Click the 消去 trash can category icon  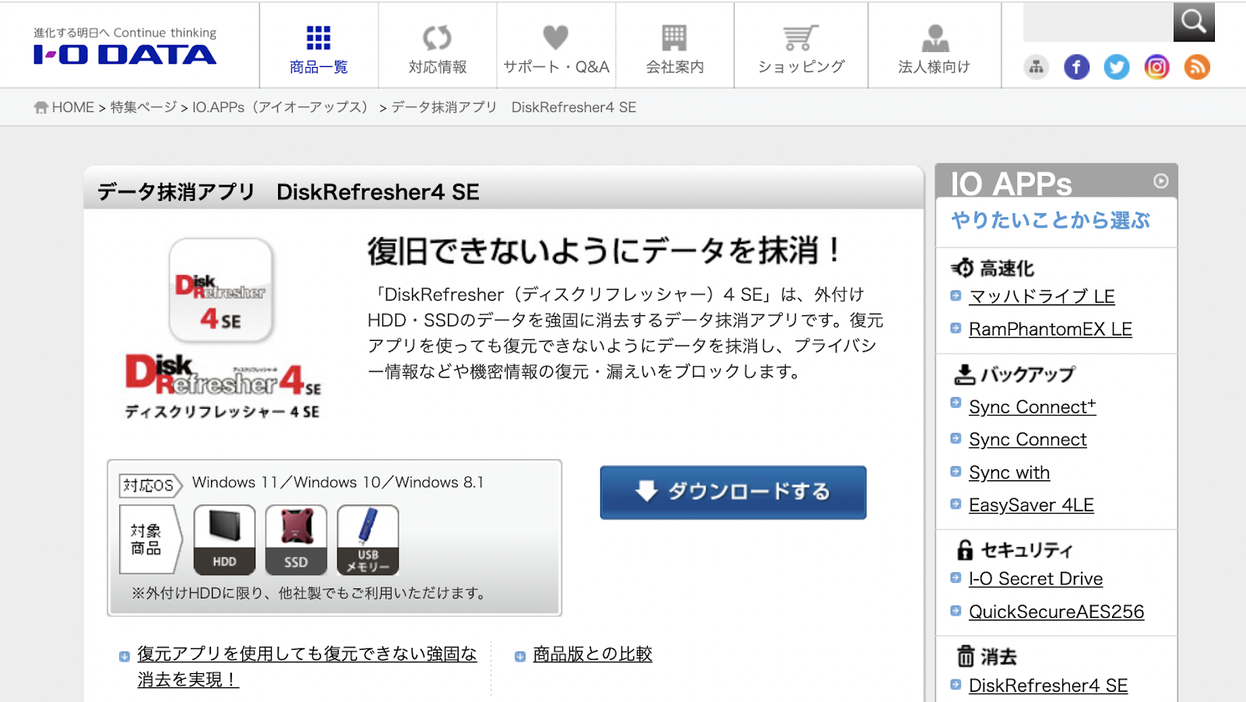tap(966, 657)
